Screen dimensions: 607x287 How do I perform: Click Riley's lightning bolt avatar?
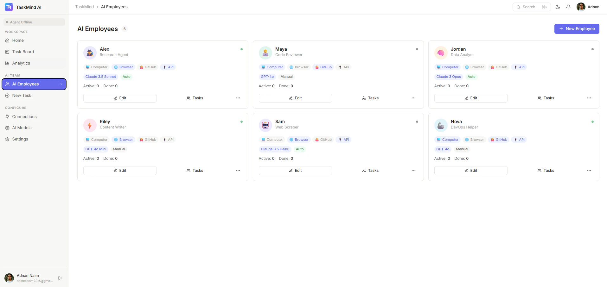pyautogui.click(x=90, y=125)
